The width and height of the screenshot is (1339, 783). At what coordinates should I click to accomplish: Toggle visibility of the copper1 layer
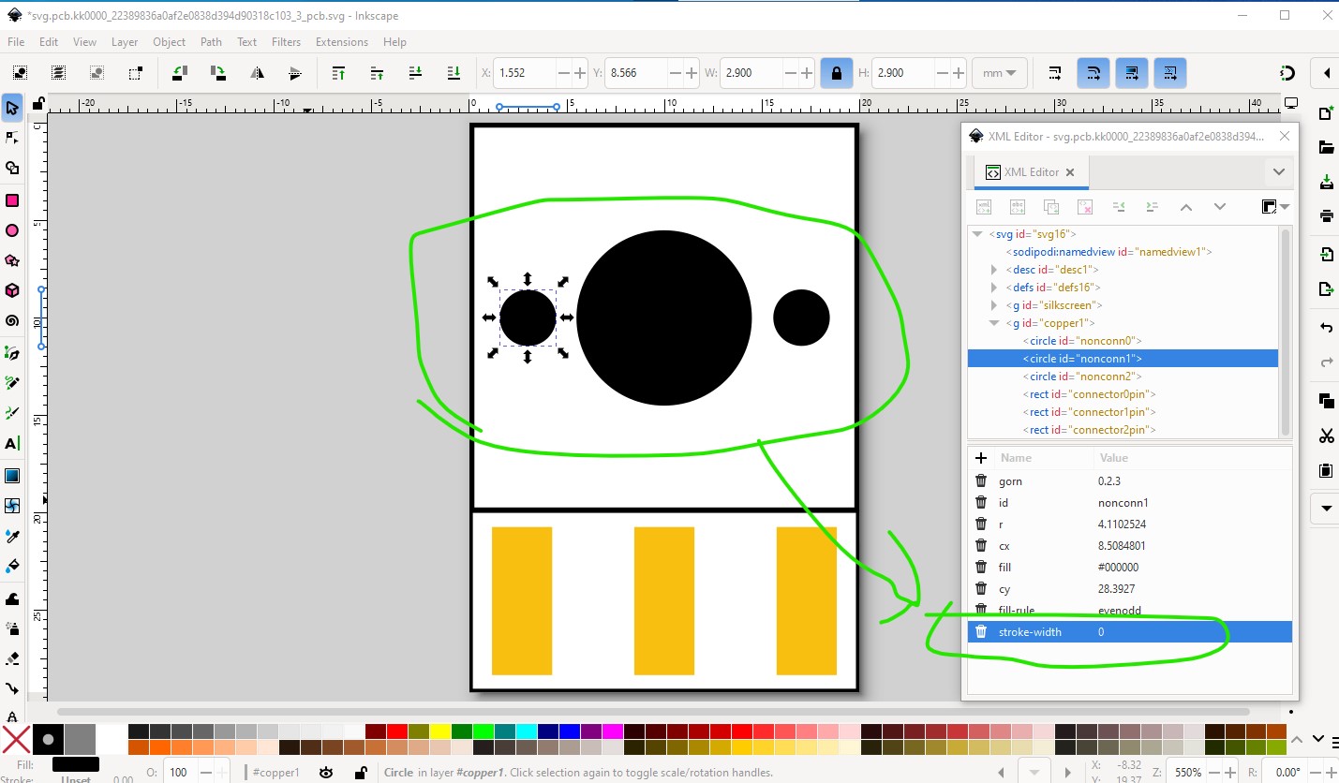coord(326,773)
